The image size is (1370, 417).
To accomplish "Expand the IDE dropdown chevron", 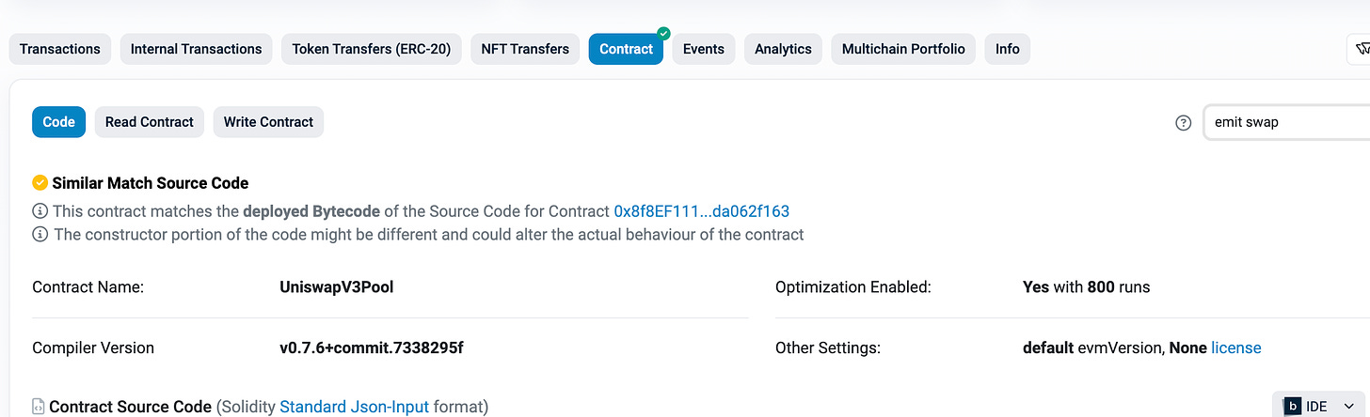I will [1349, 407].
